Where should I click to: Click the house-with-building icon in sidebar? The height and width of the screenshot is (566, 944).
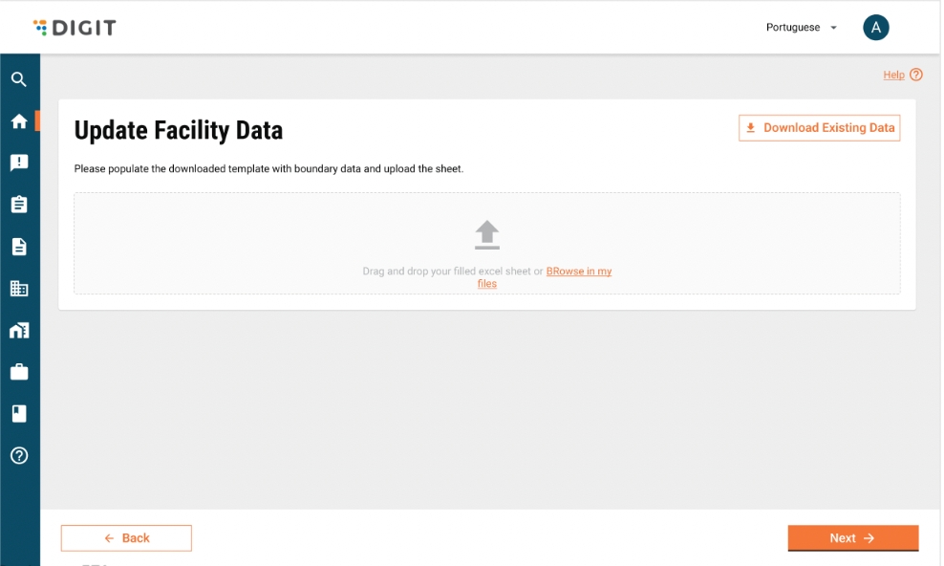coord(18,330)
